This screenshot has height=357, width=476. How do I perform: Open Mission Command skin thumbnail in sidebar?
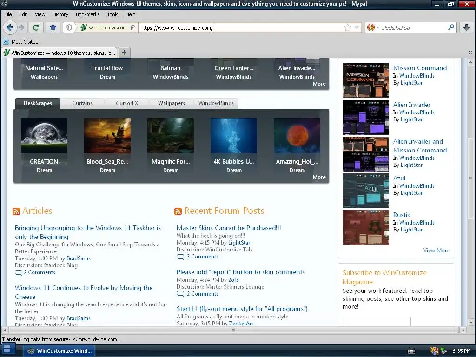coord(365,80)
